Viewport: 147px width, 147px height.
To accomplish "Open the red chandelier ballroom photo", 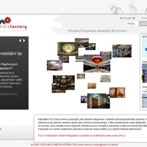I will coord(97,63).
